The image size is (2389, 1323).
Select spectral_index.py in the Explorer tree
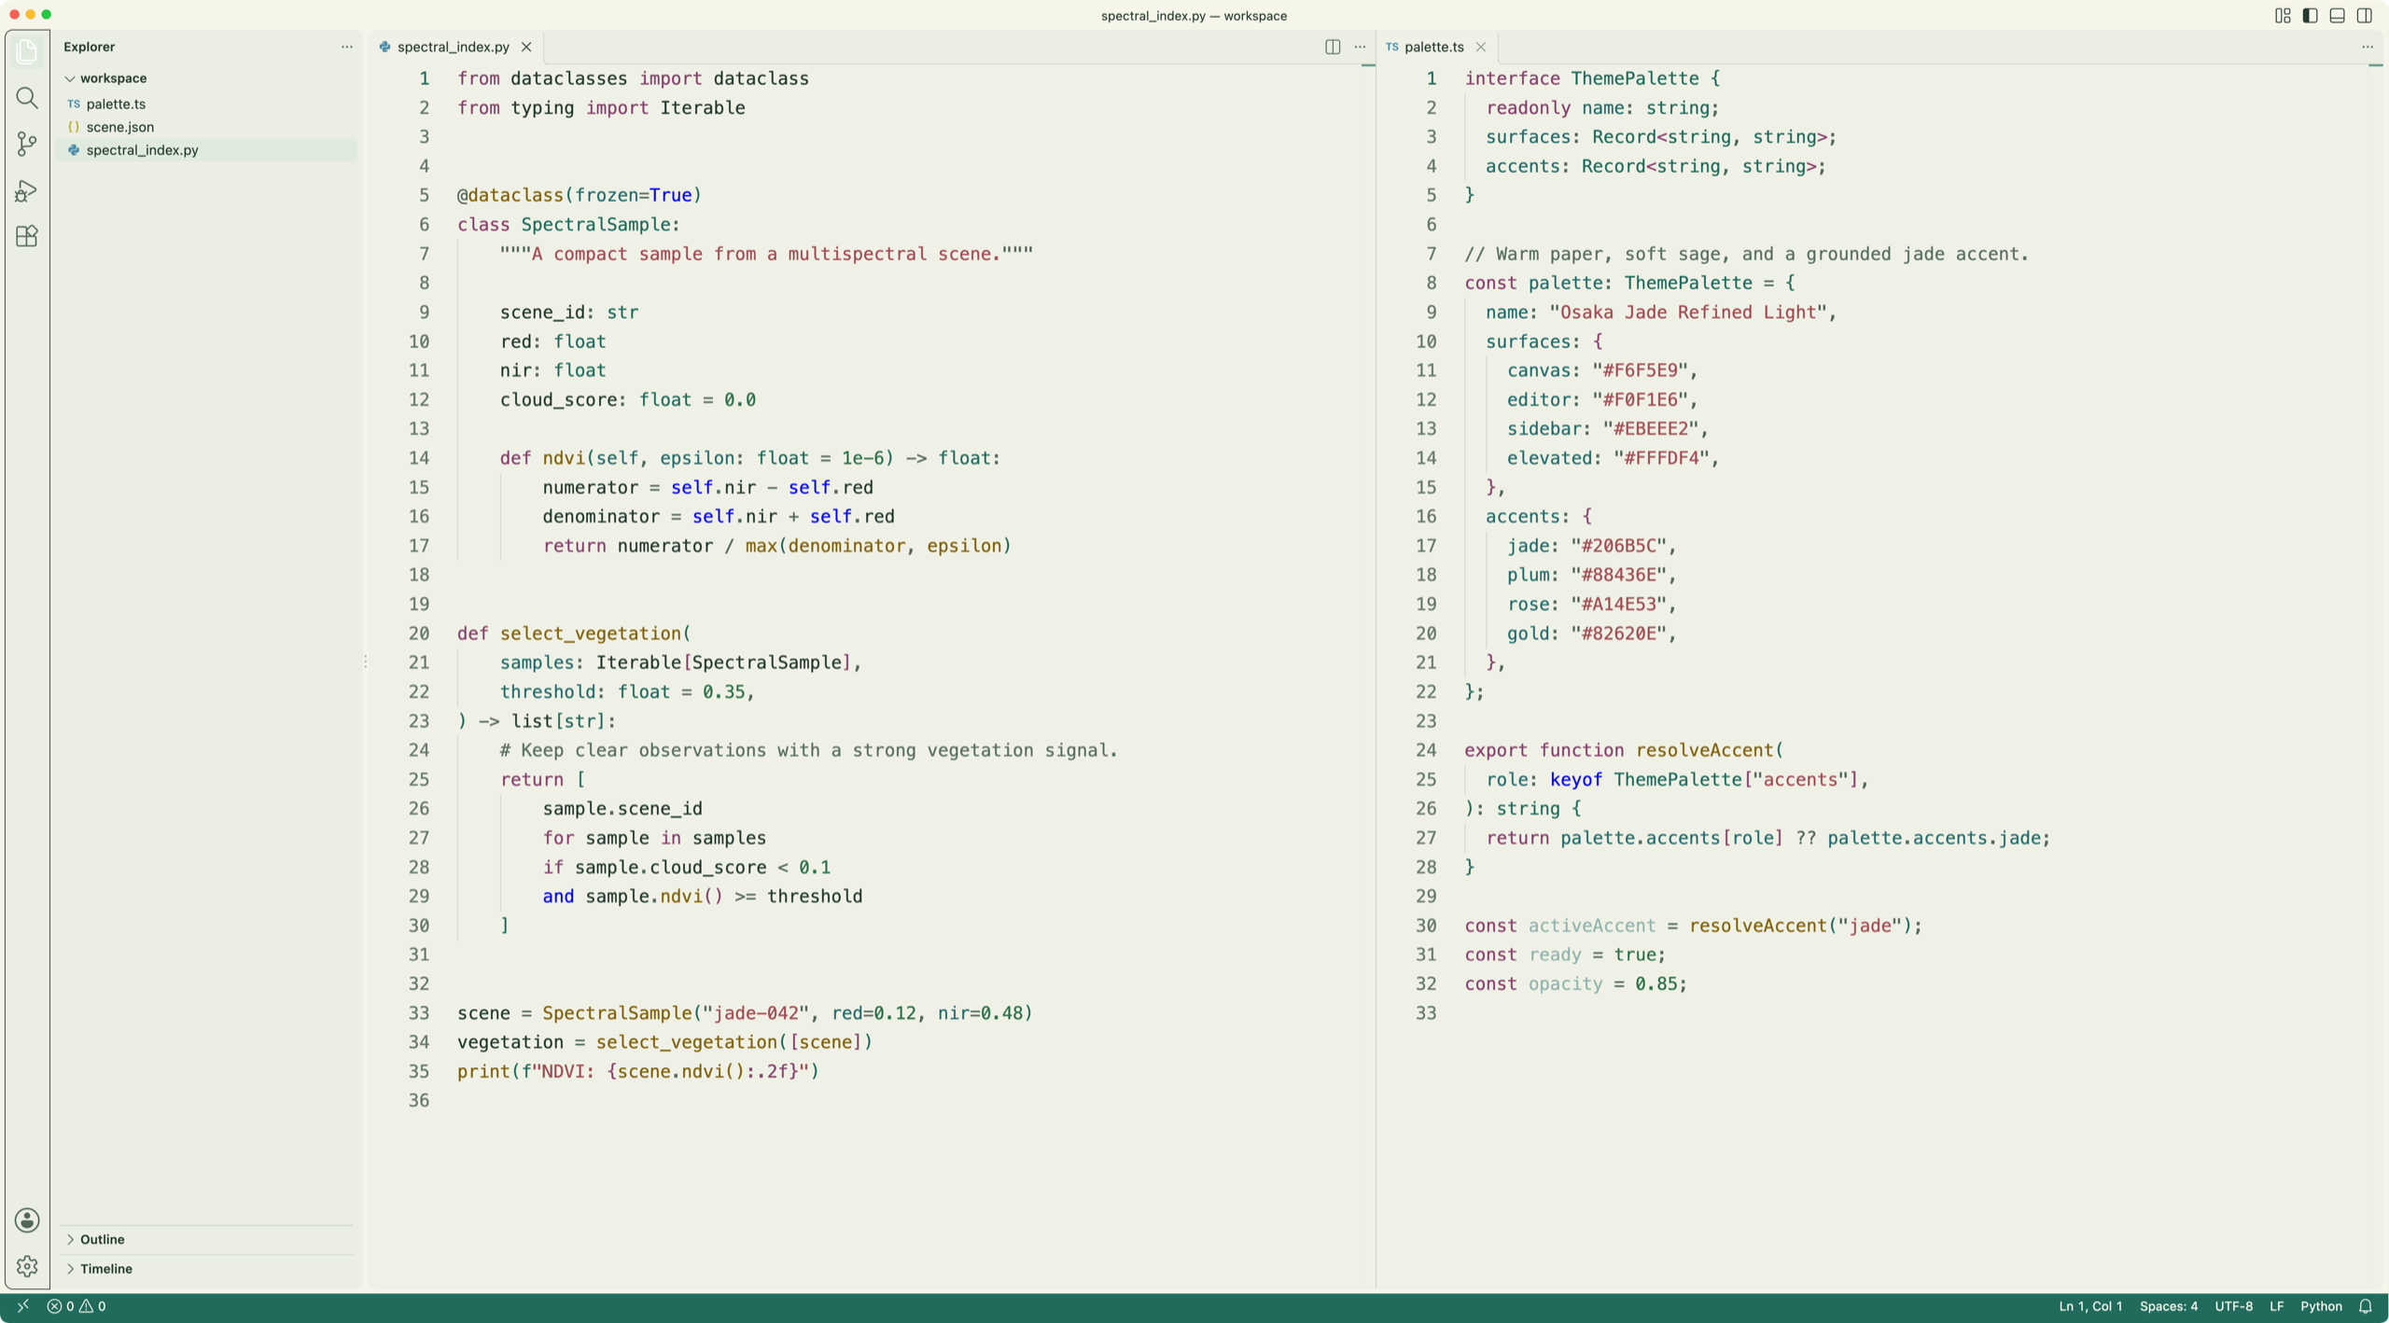pos(207,150)
